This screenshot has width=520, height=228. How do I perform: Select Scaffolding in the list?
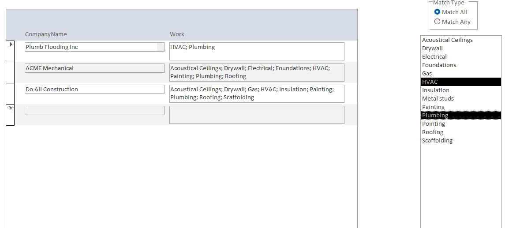pos(437,141)
